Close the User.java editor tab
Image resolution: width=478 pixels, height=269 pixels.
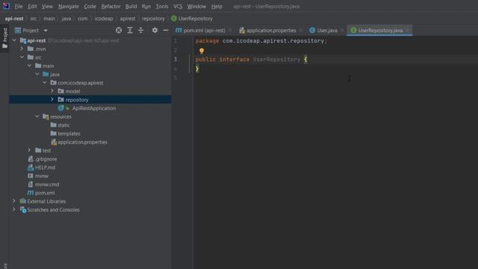point(342,30)
